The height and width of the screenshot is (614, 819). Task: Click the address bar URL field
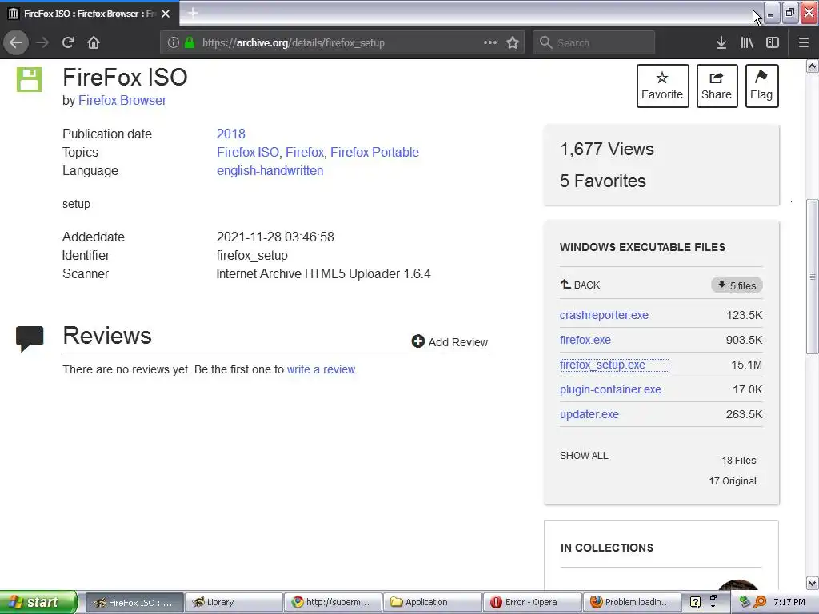(341, 43)
